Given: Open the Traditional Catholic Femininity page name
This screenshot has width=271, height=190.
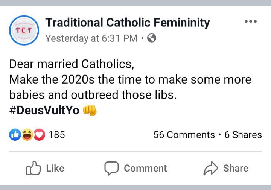Looking at the screenshot, I should coord(128,23).
